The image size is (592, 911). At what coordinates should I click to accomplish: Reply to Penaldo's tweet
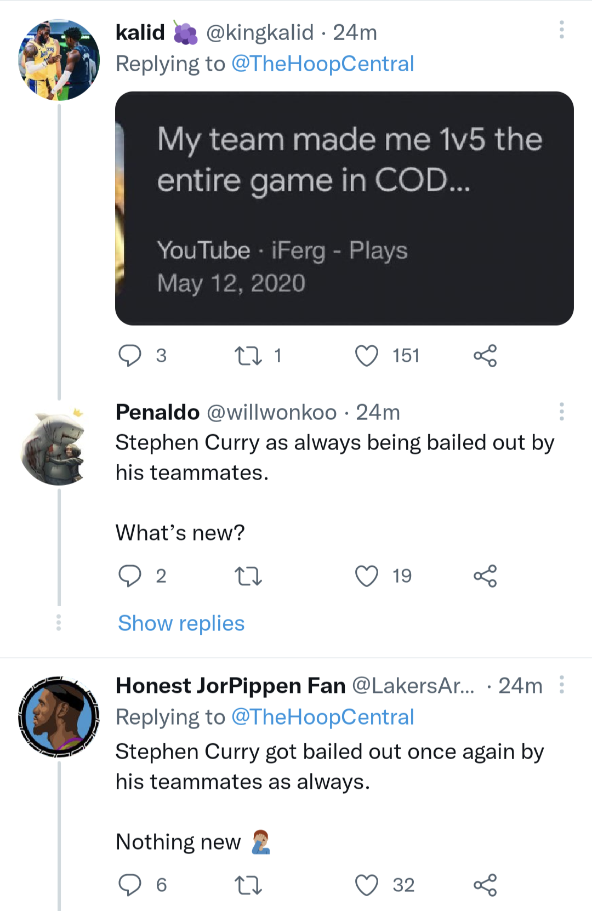click(x=130, y=576)
